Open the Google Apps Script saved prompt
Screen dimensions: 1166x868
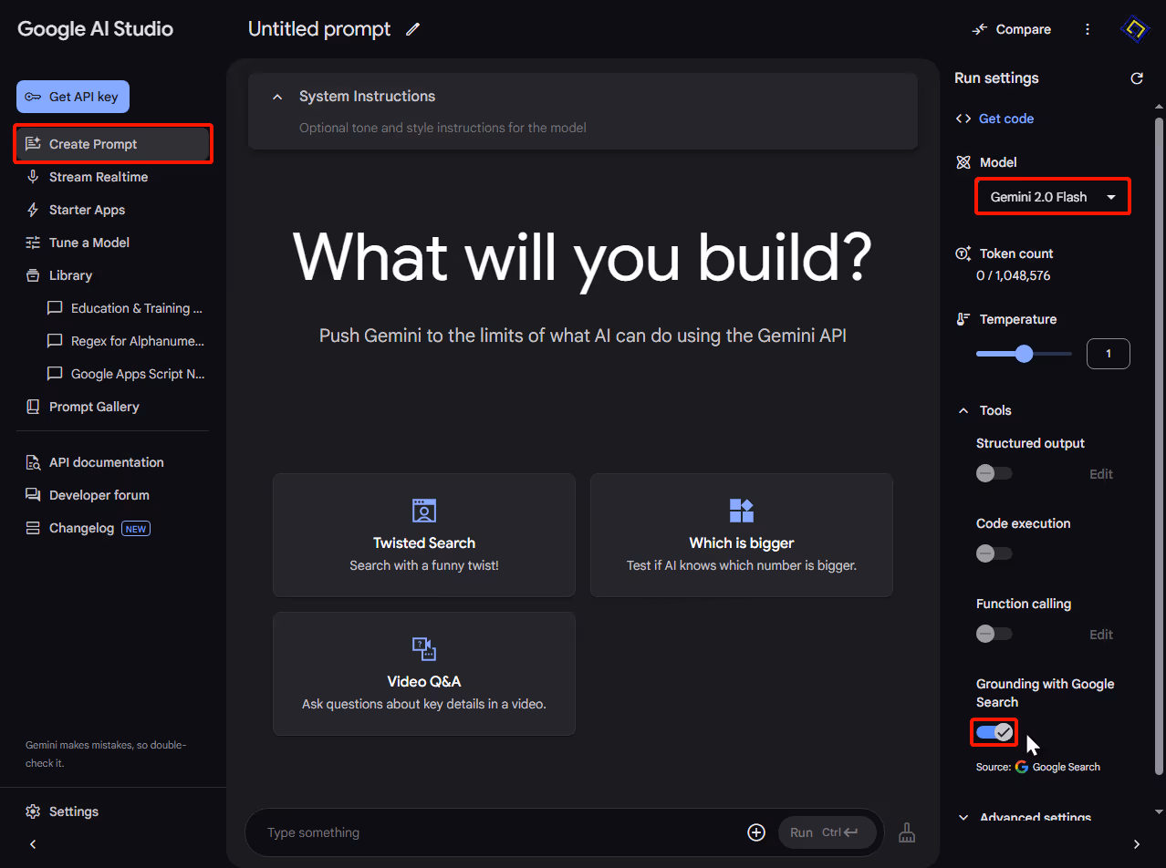(126, 374)
